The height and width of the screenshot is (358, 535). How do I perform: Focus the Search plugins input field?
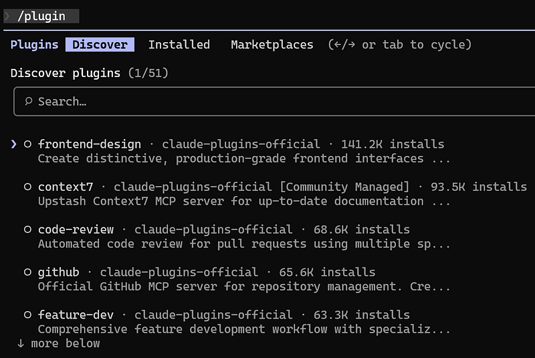coord(267,102)
